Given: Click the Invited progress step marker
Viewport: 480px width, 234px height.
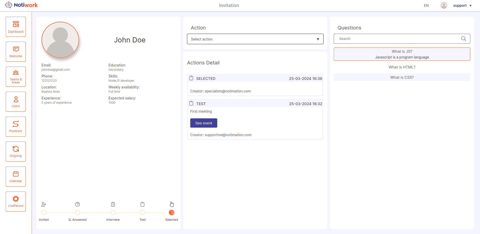Looking at the screenshot, I should coord(44,213).
